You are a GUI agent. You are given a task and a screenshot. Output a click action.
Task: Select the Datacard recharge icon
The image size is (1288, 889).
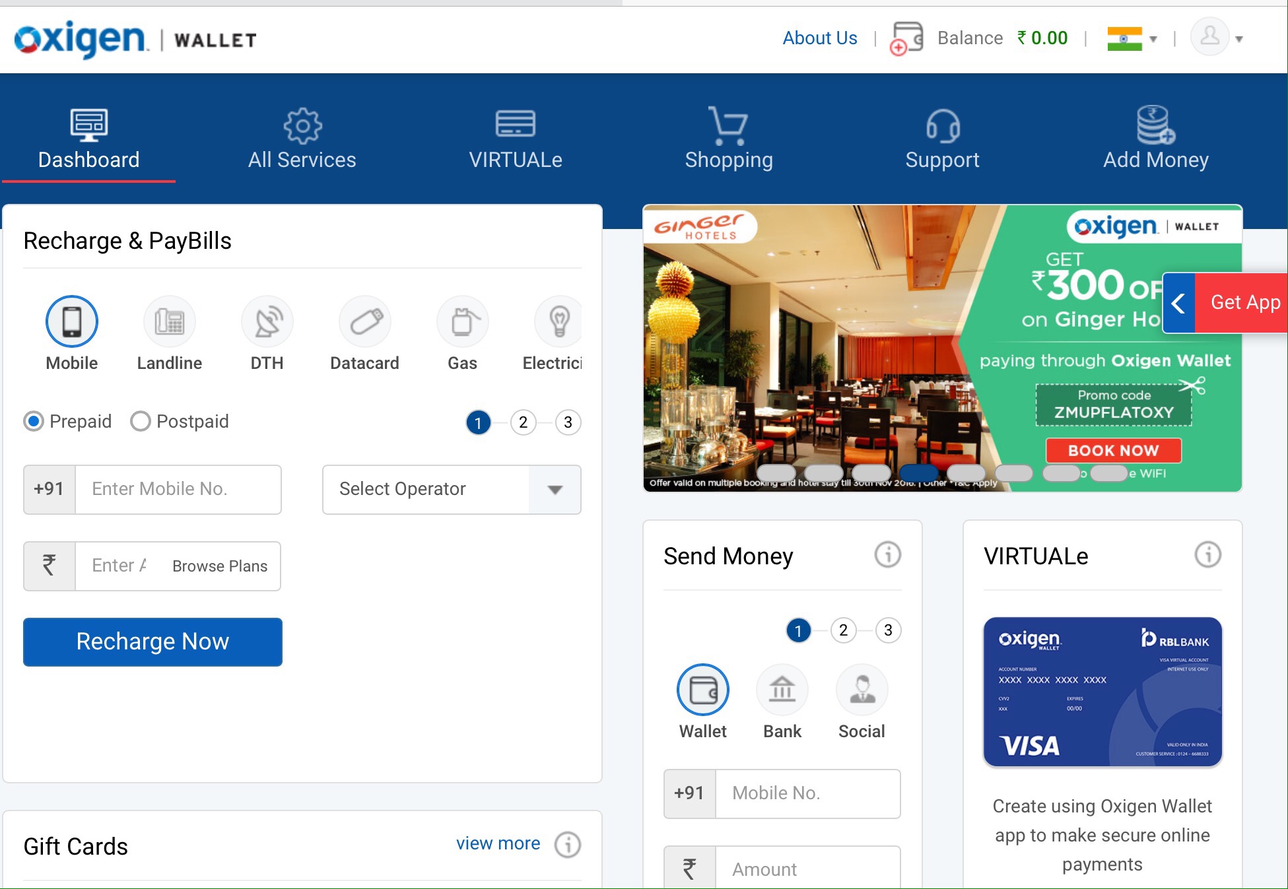(x=364, y=322)
